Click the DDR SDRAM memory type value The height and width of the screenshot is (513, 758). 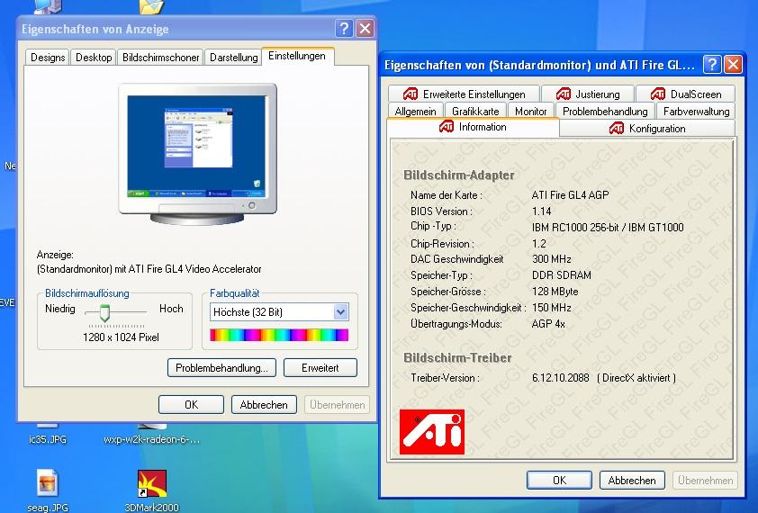(x=561, y=275)
